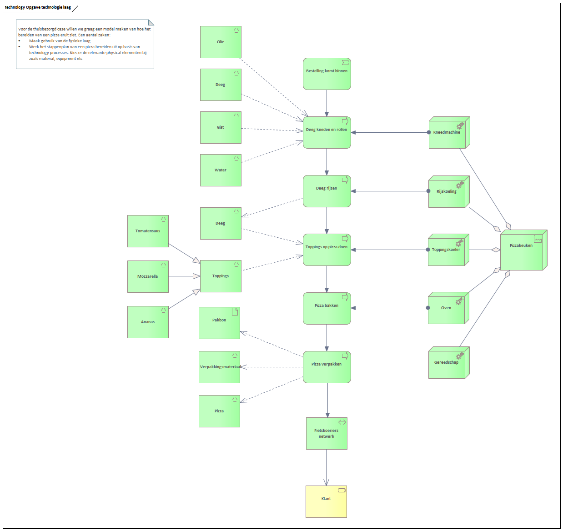This screenshot has width=563, height=531.
Task: Click the actor icon on the Klant node
Action: 342,490
